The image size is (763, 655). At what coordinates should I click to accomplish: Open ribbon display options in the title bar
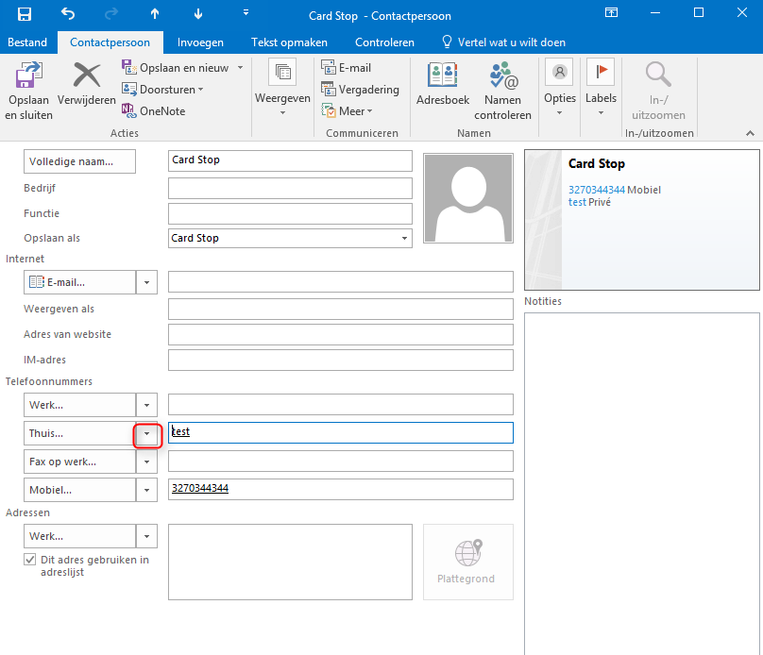point(611,12)
